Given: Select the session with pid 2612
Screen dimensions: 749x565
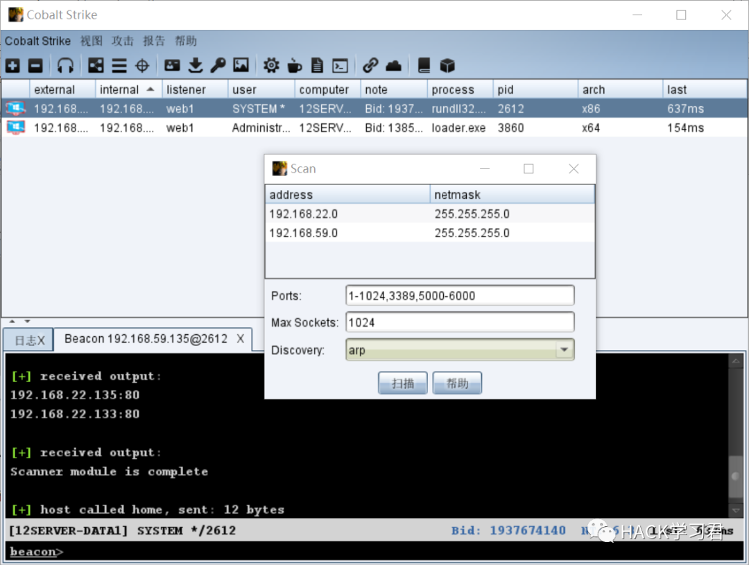Looking at the screenshot, I should click(374, 108).
